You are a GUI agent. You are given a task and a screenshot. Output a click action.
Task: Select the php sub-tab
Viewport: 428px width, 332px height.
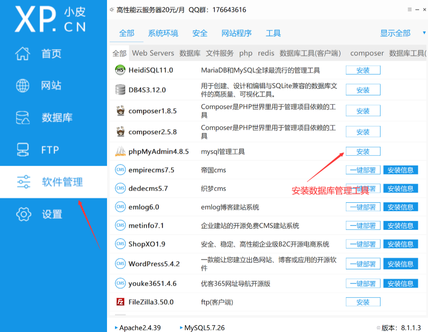tap(246, 53)
